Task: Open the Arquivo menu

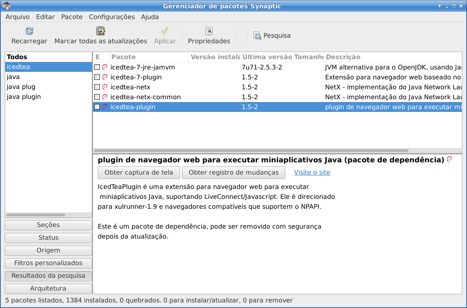Action: (17, 17)
